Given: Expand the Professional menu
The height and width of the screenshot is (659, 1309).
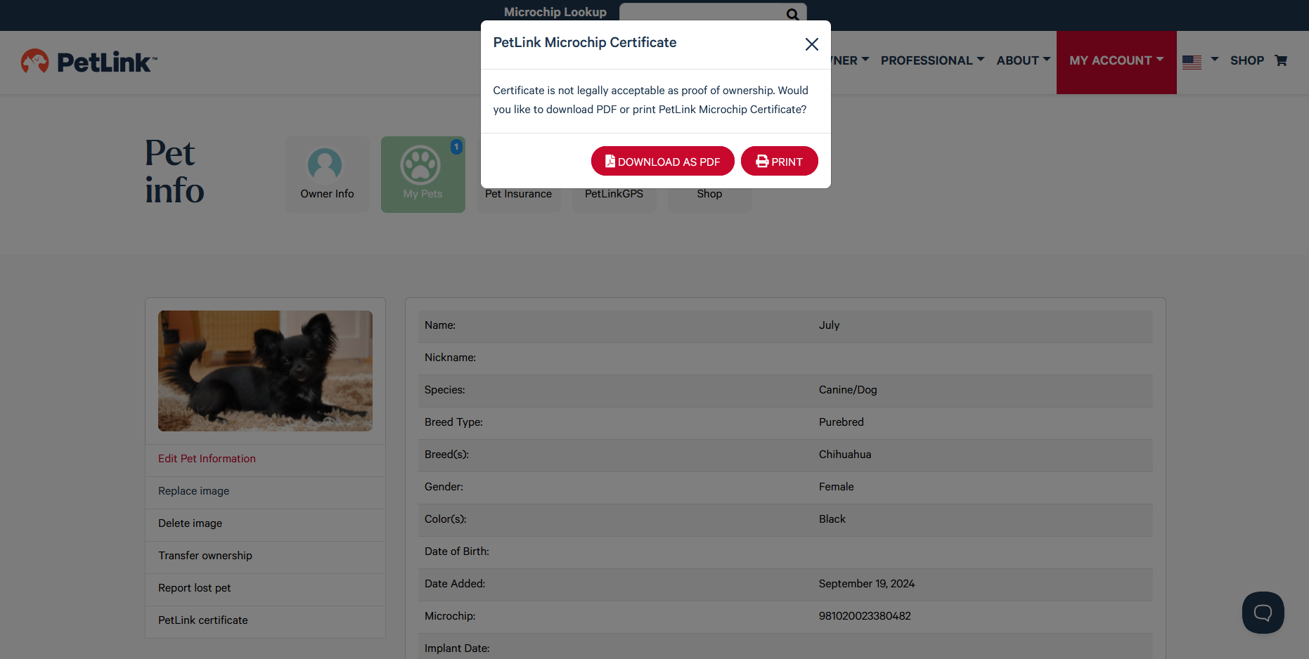Looking at the screenshot, I should 932,60.
